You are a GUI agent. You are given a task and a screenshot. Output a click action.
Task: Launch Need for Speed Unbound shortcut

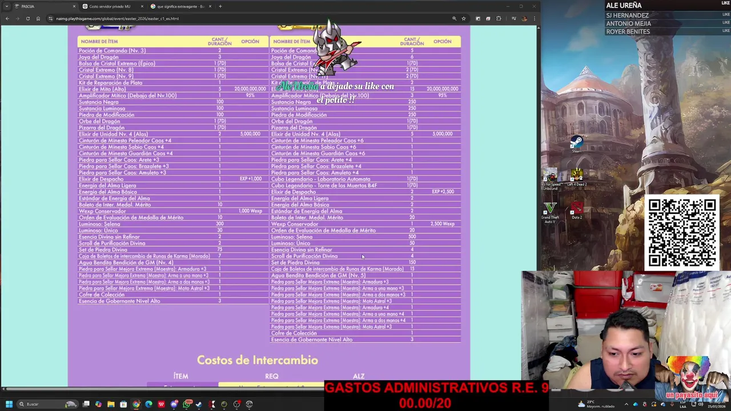point(551,179)
